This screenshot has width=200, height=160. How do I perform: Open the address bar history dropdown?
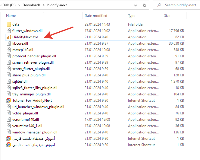pyautogui.click(x=136, y=5)
